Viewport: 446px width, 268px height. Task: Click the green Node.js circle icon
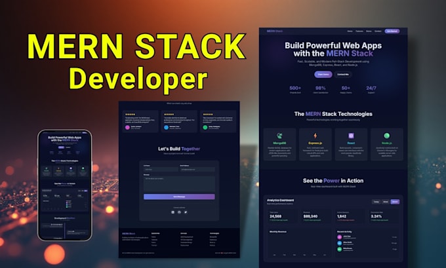click(x=386, y=136)
